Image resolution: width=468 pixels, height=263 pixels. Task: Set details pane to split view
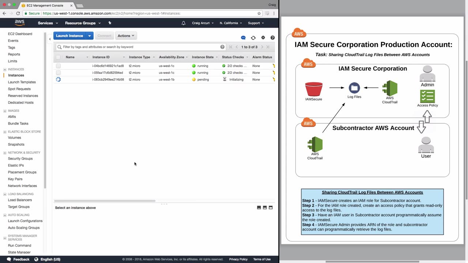tap(265, 207)
